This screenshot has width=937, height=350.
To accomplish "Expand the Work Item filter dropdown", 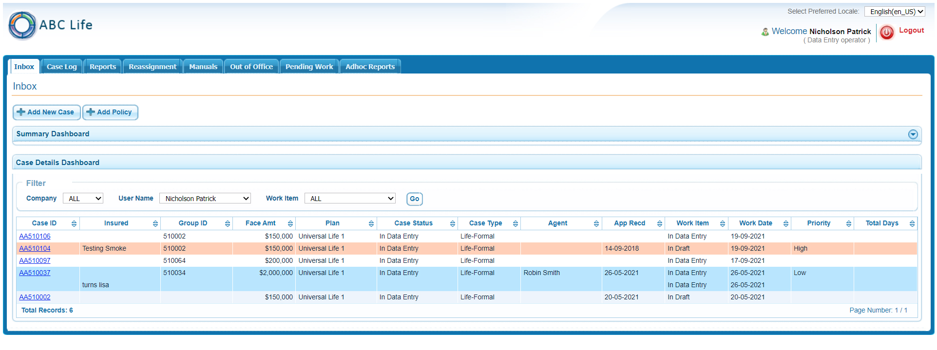I will [x=350, y=199].
